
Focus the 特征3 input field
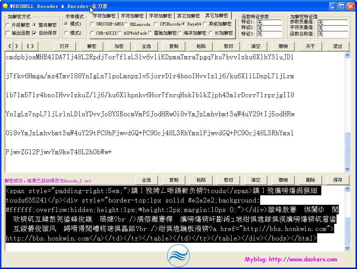click(269, 34)
